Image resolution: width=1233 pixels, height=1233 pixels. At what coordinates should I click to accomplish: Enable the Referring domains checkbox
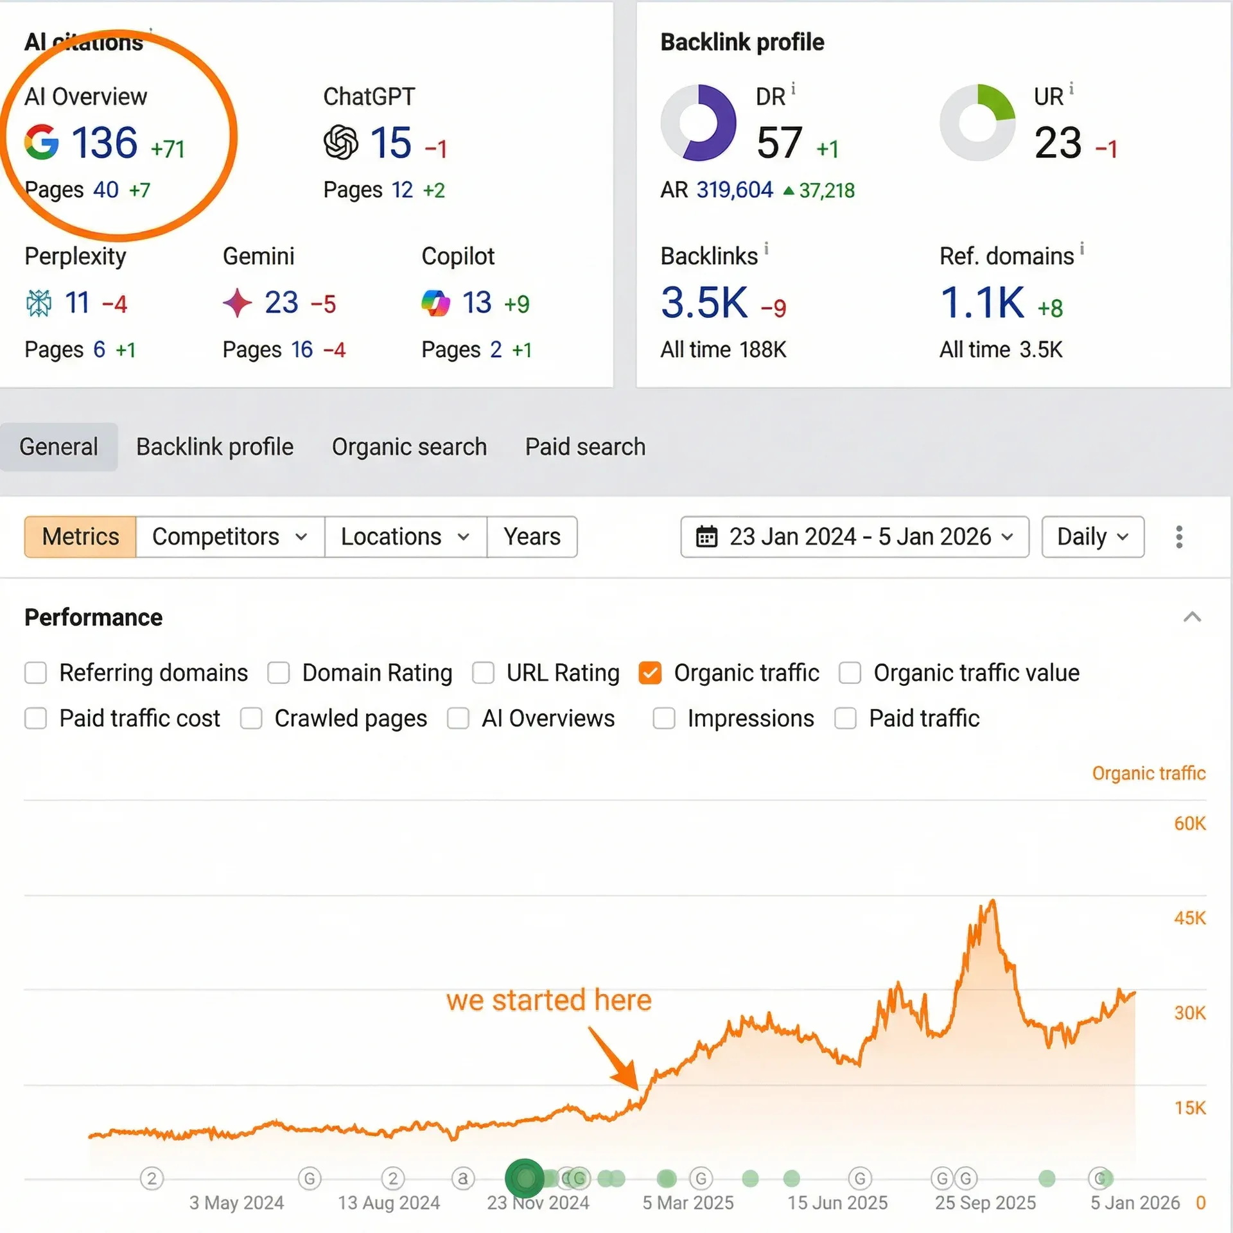coord(36,673)
